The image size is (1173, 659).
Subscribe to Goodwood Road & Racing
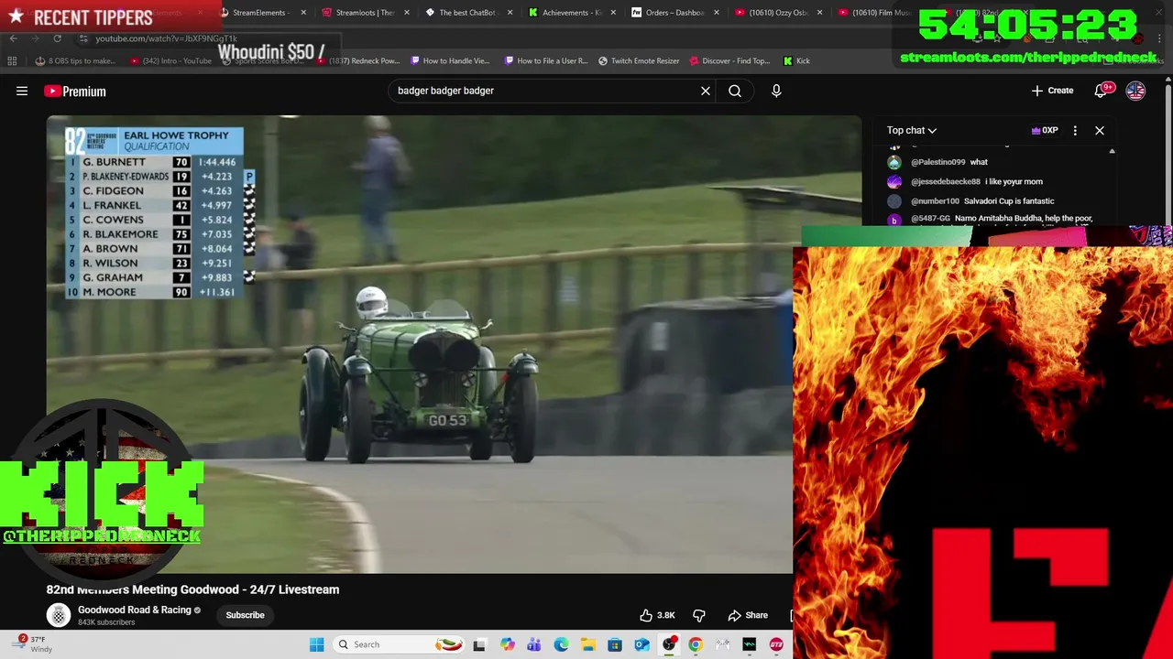pos(245,615)
